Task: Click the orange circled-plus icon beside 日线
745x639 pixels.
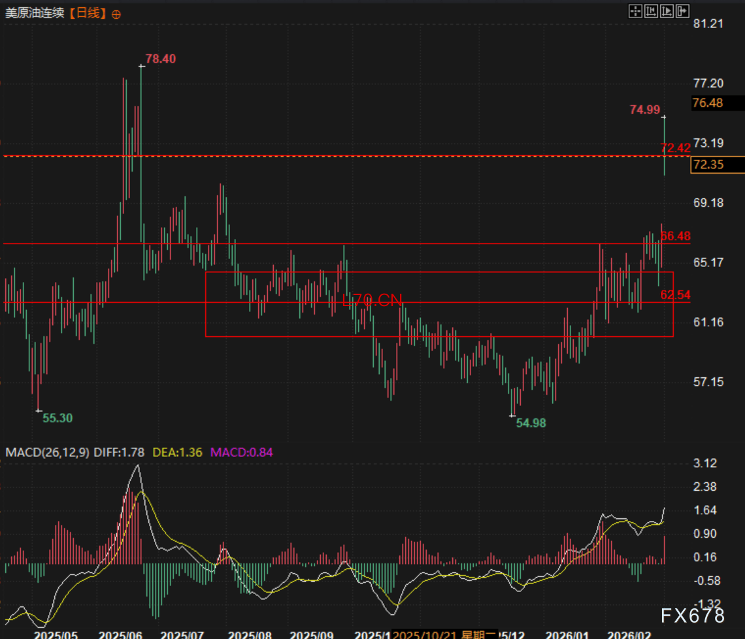Action: click(x=116, y=14)
